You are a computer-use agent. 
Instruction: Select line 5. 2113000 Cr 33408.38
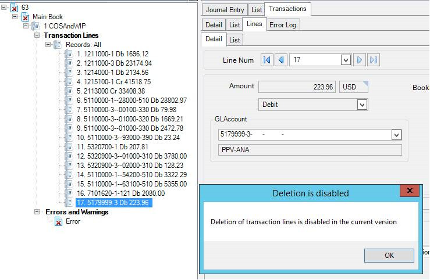(x=111, y=91)
